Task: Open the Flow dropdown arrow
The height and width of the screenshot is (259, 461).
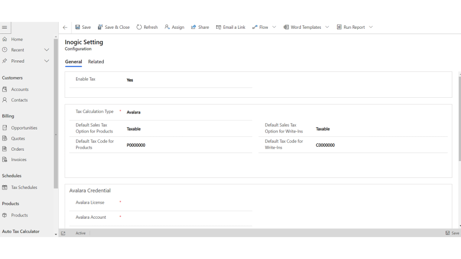Action: pyautogui.click(x=274, y=27)
